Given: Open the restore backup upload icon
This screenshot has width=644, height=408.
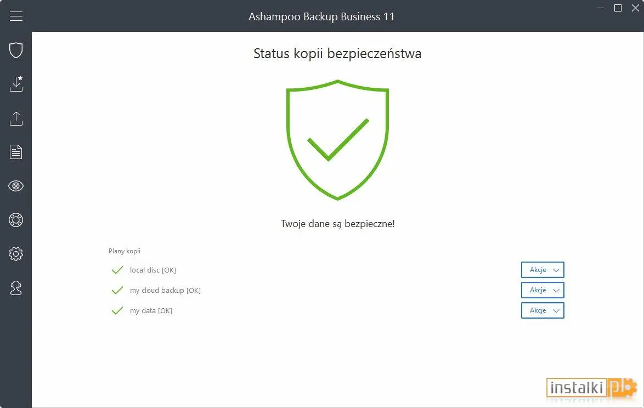Looking at the screenshot, I should (16, 118).
